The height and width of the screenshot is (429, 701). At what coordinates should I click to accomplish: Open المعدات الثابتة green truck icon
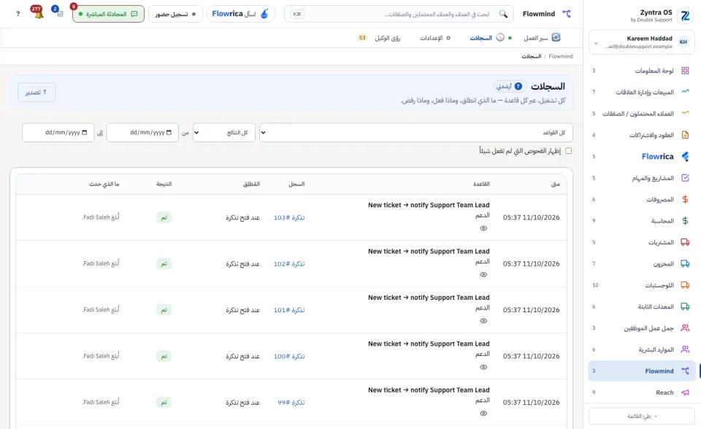(x=685, y=306)
